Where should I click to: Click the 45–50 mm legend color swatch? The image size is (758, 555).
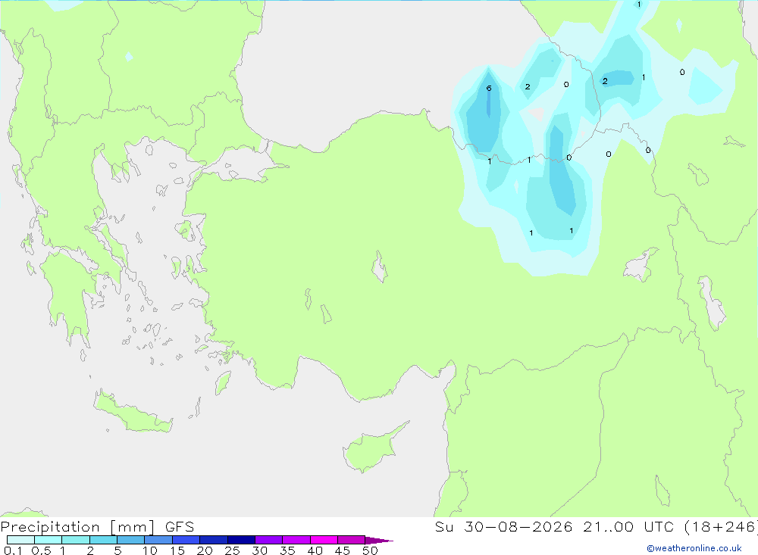[x=352, y=540]
